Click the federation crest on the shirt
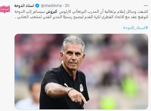The width and height of the screenshot is (151, 111). click(x=82, y=88)
